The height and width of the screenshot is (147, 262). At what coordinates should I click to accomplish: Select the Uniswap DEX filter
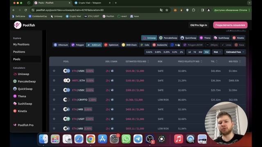click(x=149, y=38)
